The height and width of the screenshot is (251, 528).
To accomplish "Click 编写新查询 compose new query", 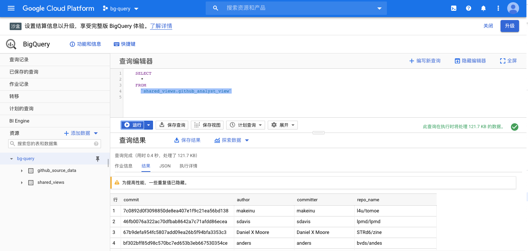I will coord(425,61).
